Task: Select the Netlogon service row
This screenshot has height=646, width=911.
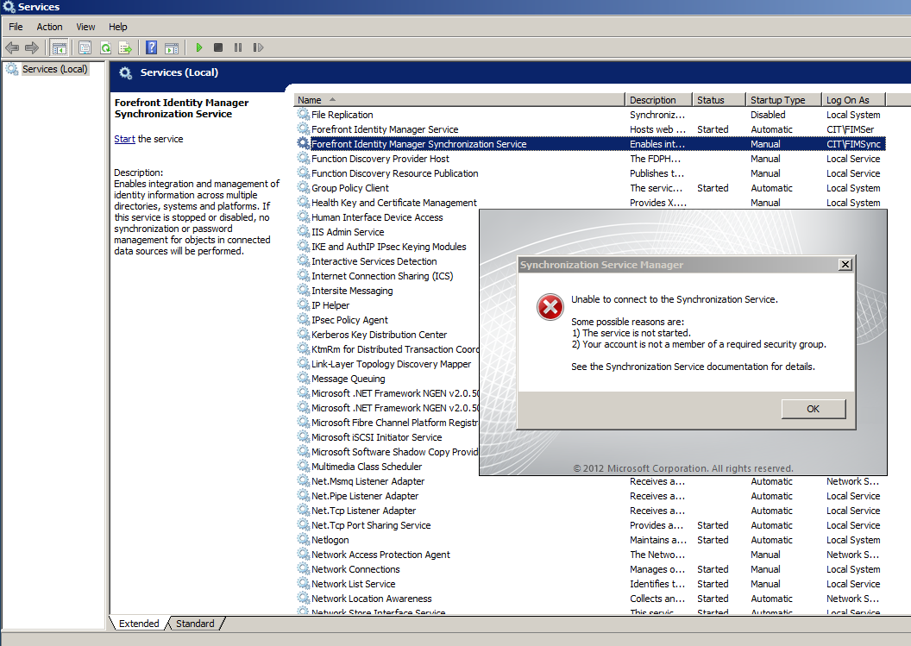Action: point(330,540)
